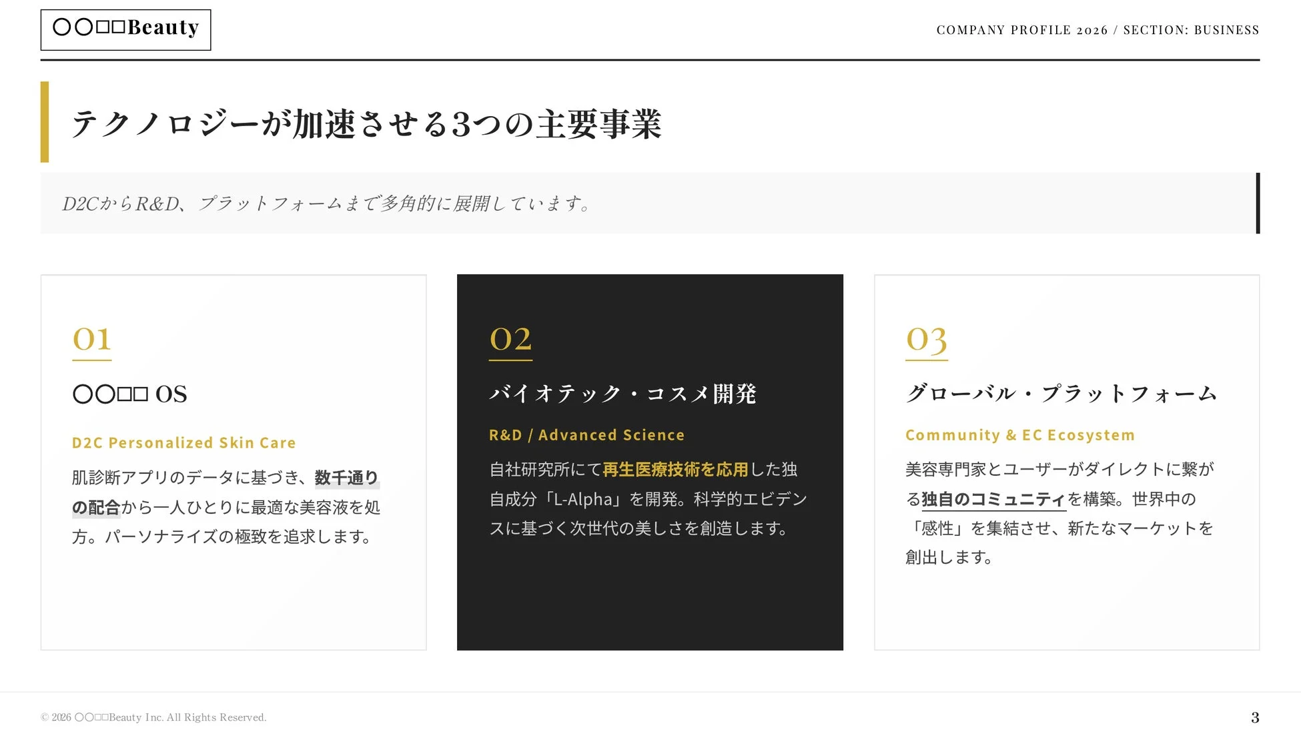The width and height of the screenshot is (1301, 732).
Task: Click the R&D / Advanced Science label
Action: coord(586,434)
